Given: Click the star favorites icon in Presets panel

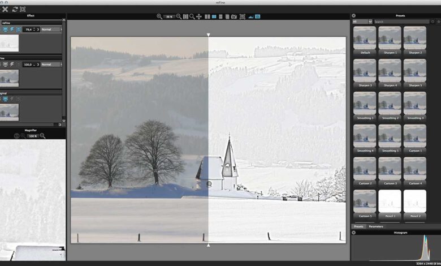Looking at the screenshot, I should pos(439,22).
